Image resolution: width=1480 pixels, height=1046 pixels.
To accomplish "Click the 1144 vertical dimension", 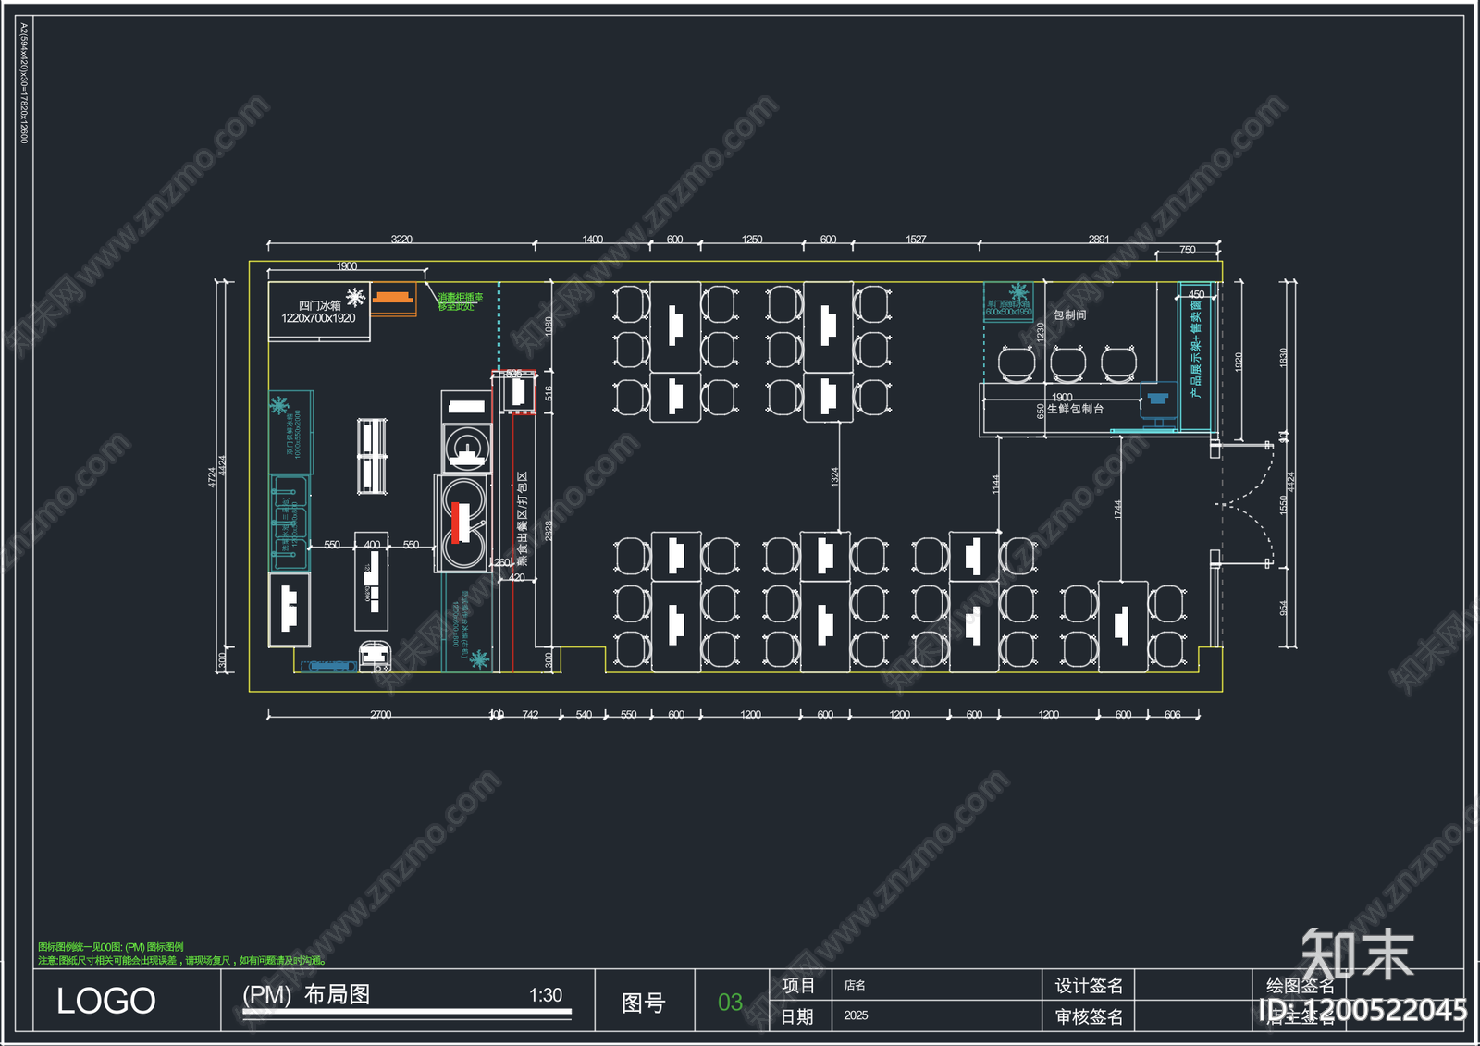I will click(x=995, y=485).
